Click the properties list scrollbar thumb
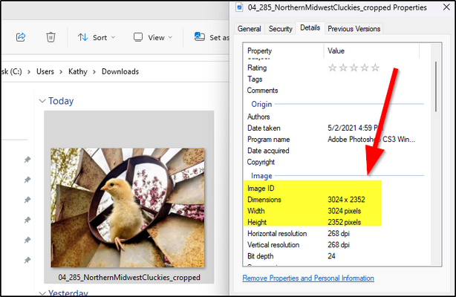The height and width of the screenshot is (297, 456). [436, 87]
